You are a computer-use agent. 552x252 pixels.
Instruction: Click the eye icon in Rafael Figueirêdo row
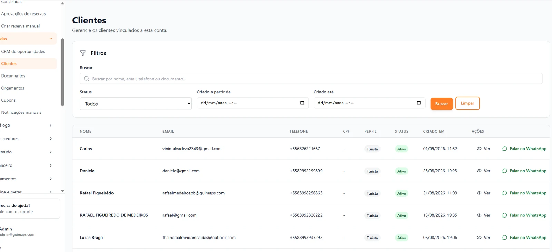pyautogui.click(x=479, y=193)
